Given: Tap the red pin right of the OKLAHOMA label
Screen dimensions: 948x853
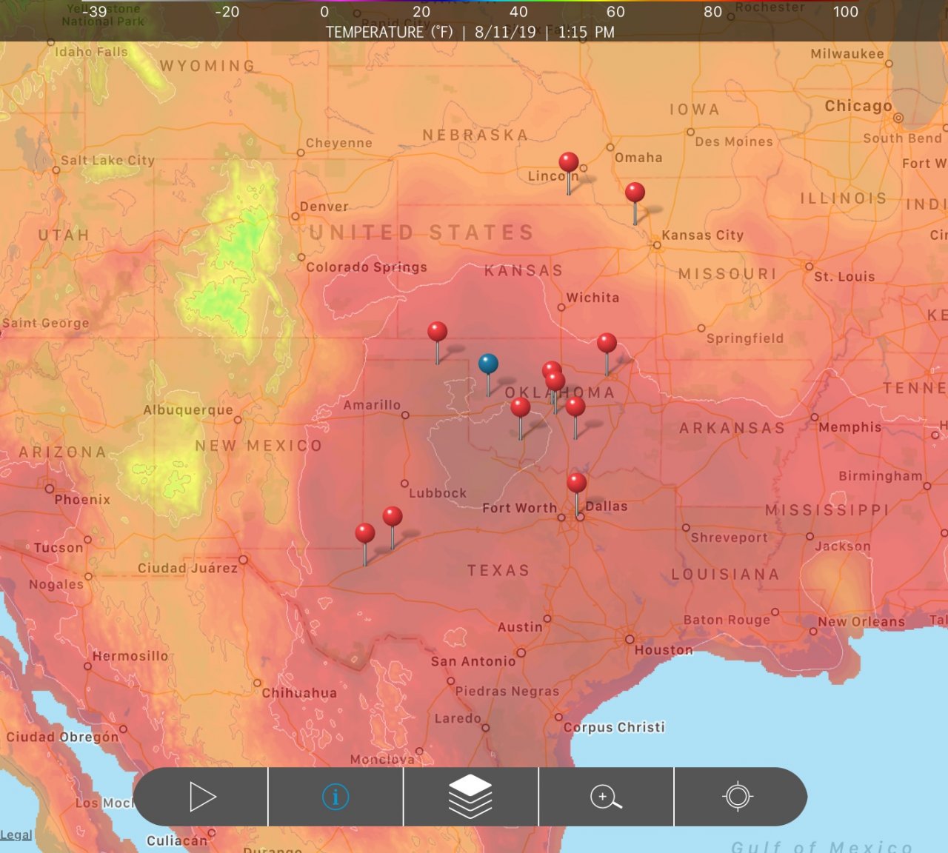Looking at the screenshot, I should 575,407.
